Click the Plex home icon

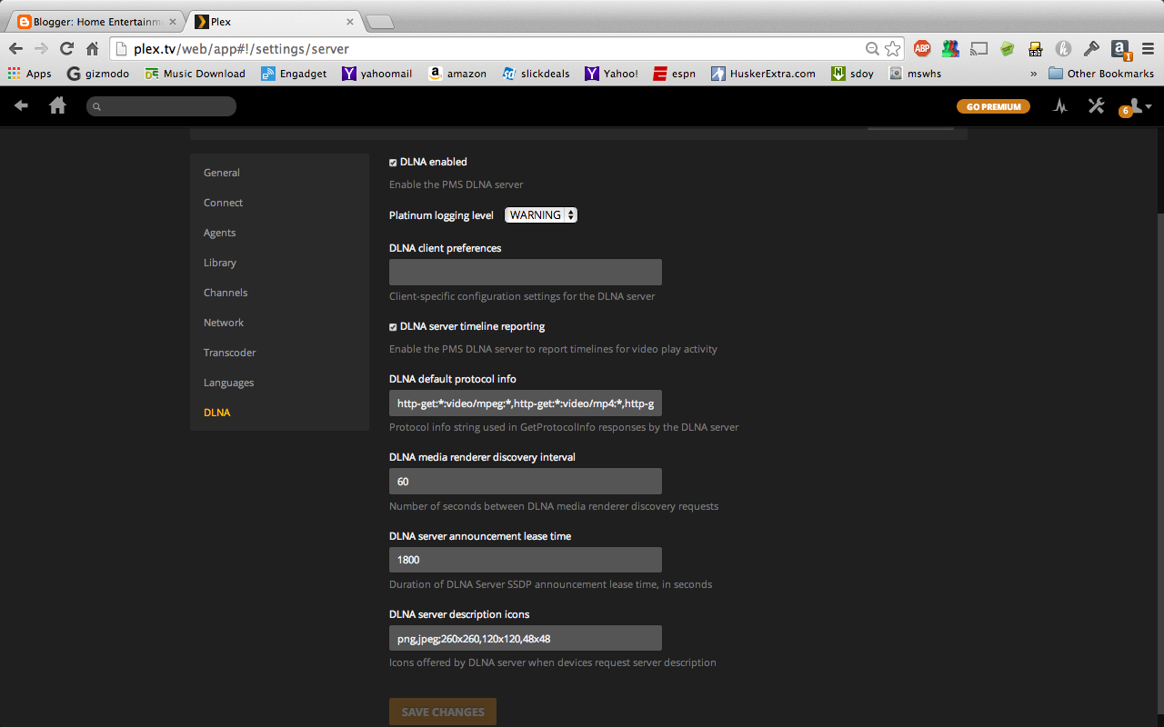(x=57, y=105)
